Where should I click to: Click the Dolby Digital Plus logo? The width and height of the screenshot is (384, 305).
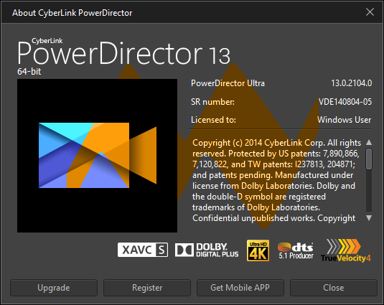(207, 250)
